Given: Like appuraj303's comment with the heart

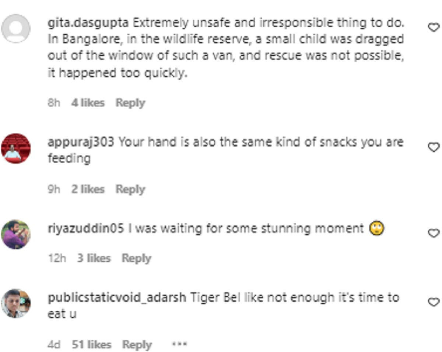Looking at the screenshot, I should click(434, 147).
